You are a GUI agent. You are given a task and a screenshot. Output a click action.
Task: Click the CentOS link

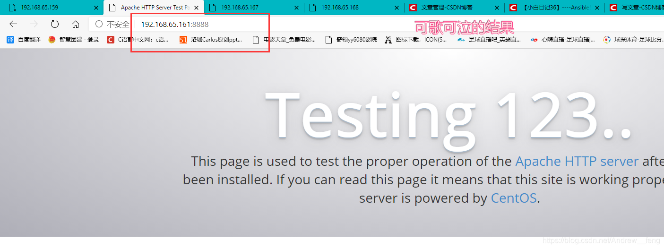(x=514, y=198)
